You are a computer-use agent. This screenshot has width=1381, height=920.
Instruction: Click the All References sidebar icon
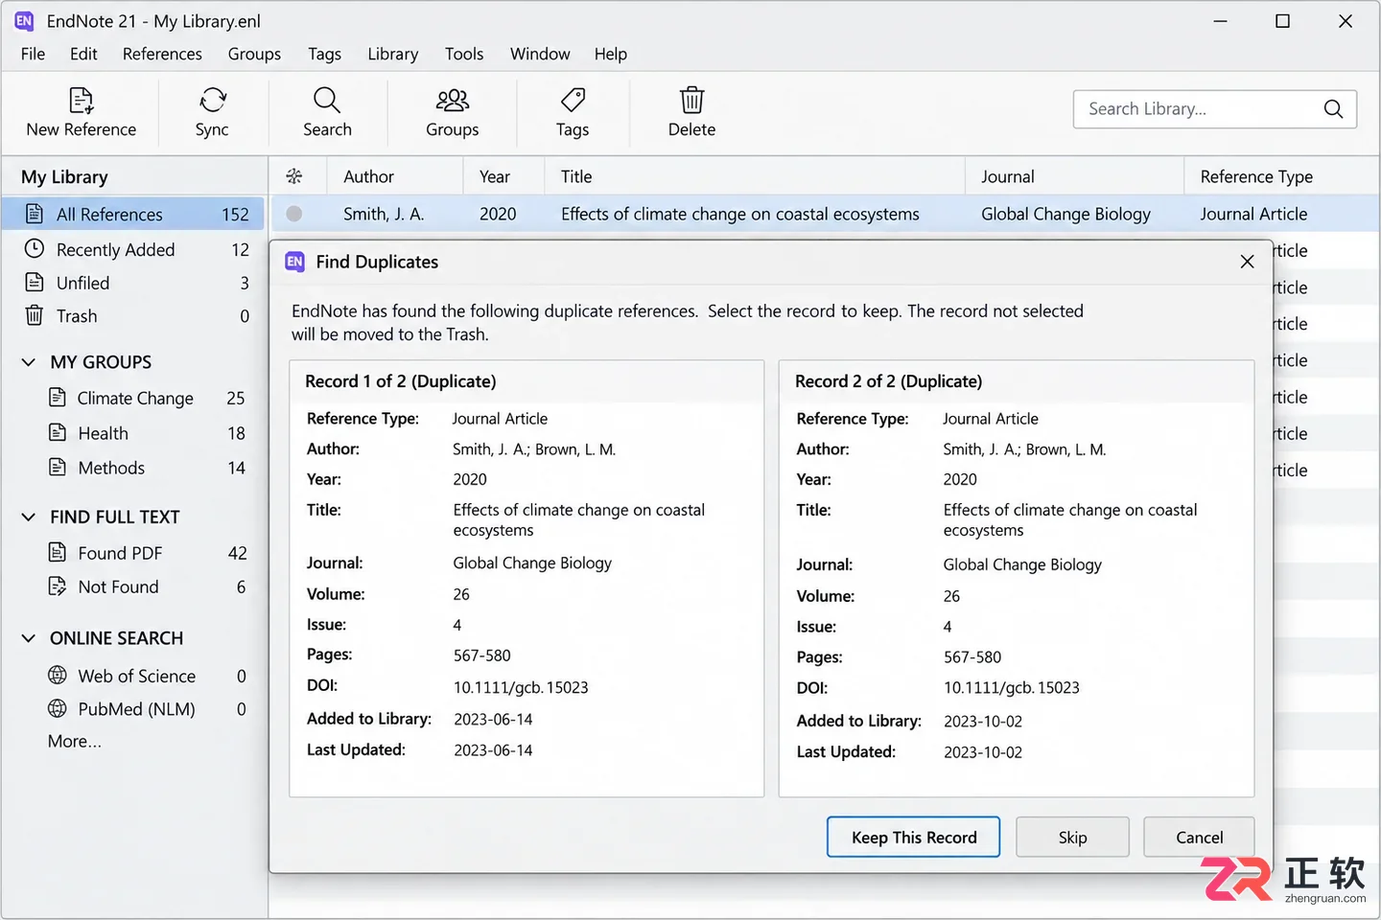pyautogui.click(x=35, y=214)
